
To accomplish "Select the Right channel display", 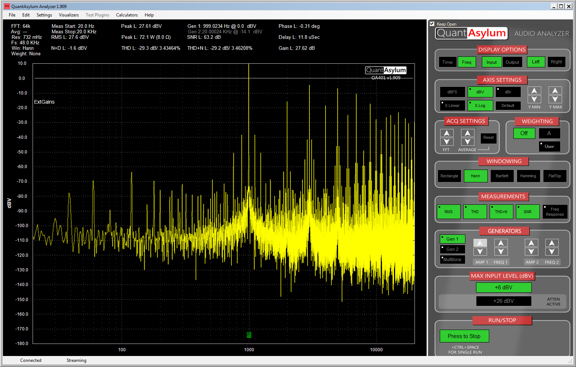I will [557, 62].
